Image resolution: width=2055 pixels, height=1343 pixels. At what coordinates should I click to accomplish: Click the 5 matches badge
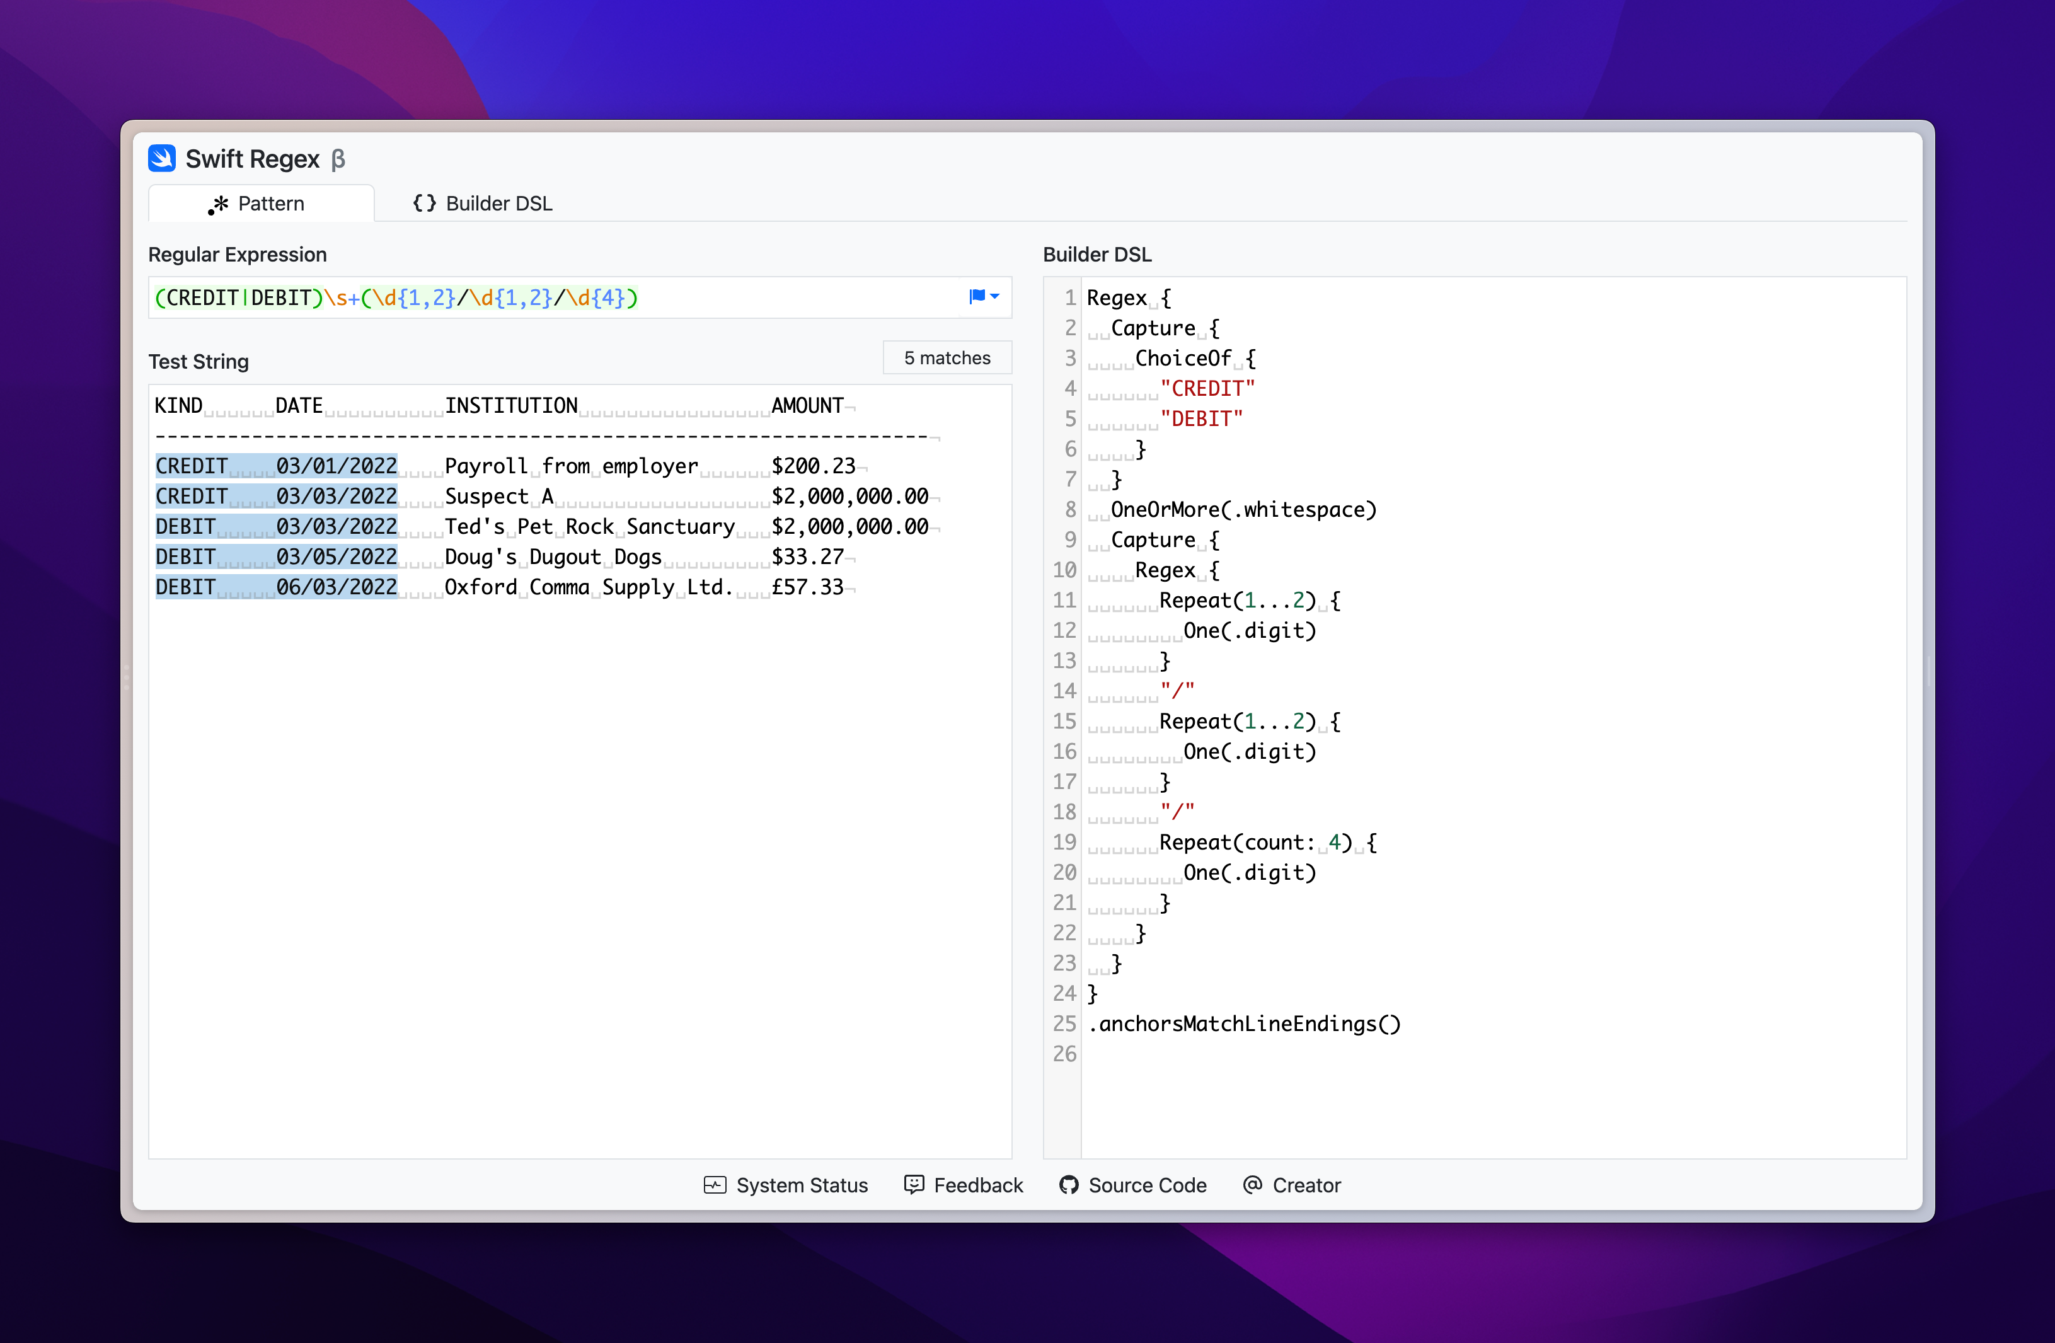click(947, 357)
